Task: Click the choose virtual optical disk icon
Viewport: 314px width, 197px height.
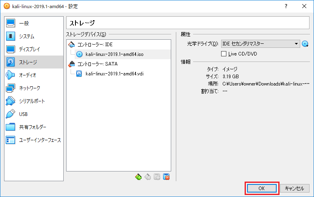Action: tap(305, 44)
